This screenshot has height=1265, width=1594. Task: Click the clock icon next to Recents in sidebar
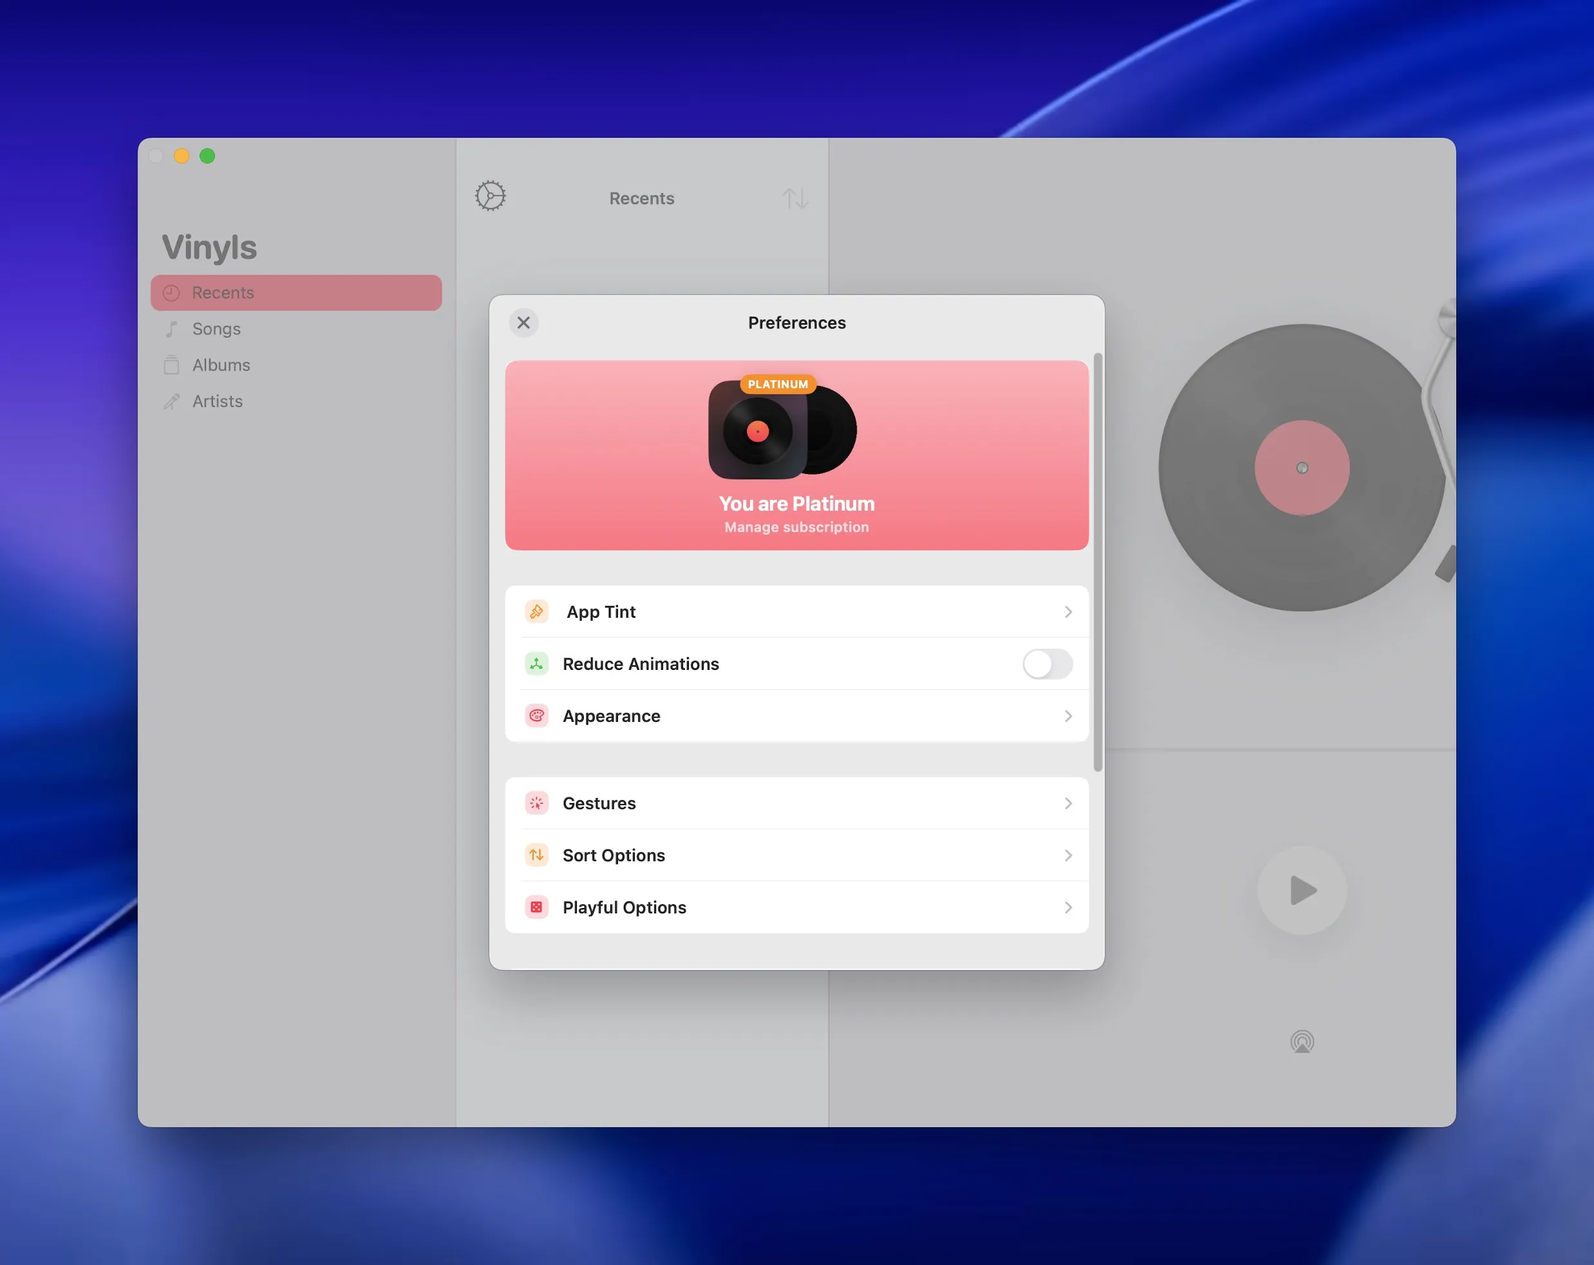[171, 293]
